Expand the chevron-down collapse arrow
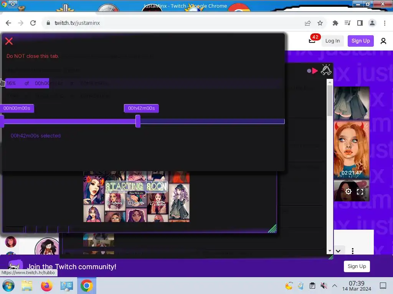The image size is (393, 294). pyautogui.click(x=338, y=251)
